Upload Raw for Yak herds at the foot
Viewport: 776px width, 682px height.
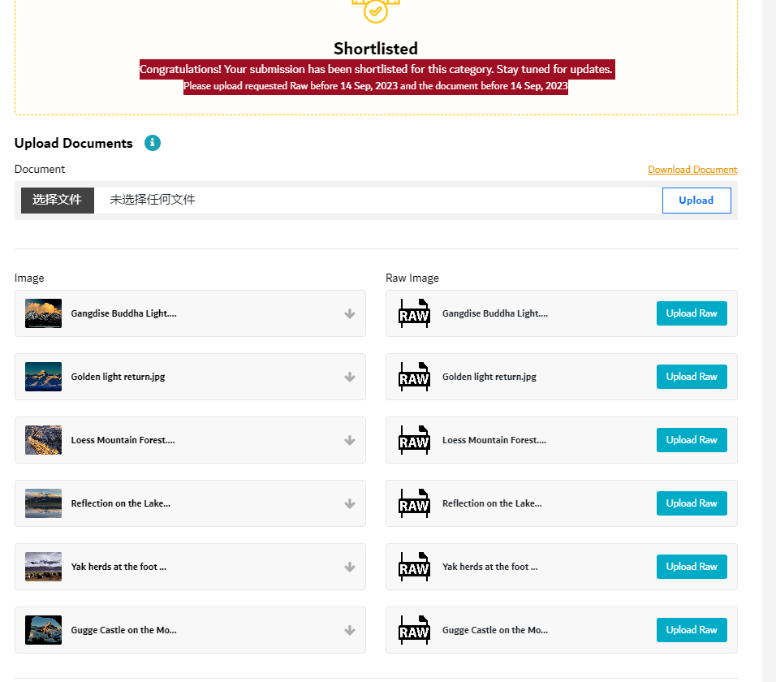pos(692,567)
